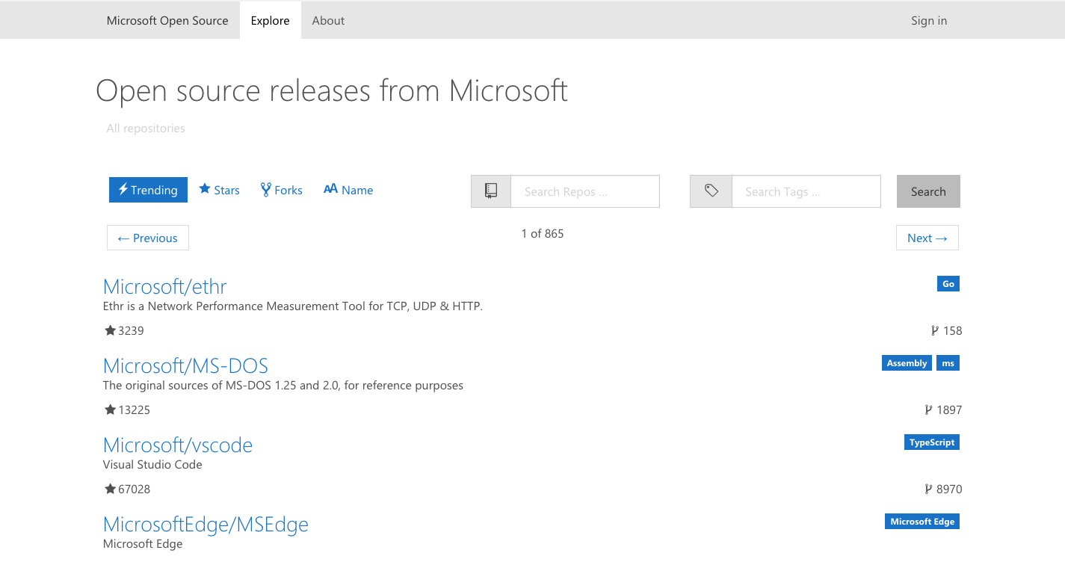
Task: Click Sign in at the top right
Action: click(x=928, y=20)
